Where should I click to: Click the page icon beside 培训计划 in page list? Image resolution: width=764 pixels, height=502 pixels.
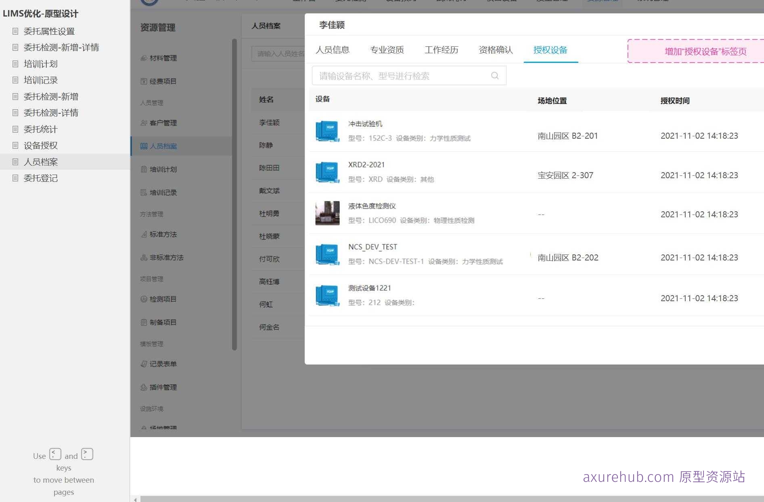[15, 64]
